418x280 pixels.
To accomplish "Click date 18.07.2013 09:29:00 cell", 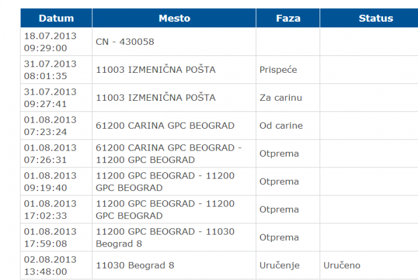I will [x=56, y=42].
